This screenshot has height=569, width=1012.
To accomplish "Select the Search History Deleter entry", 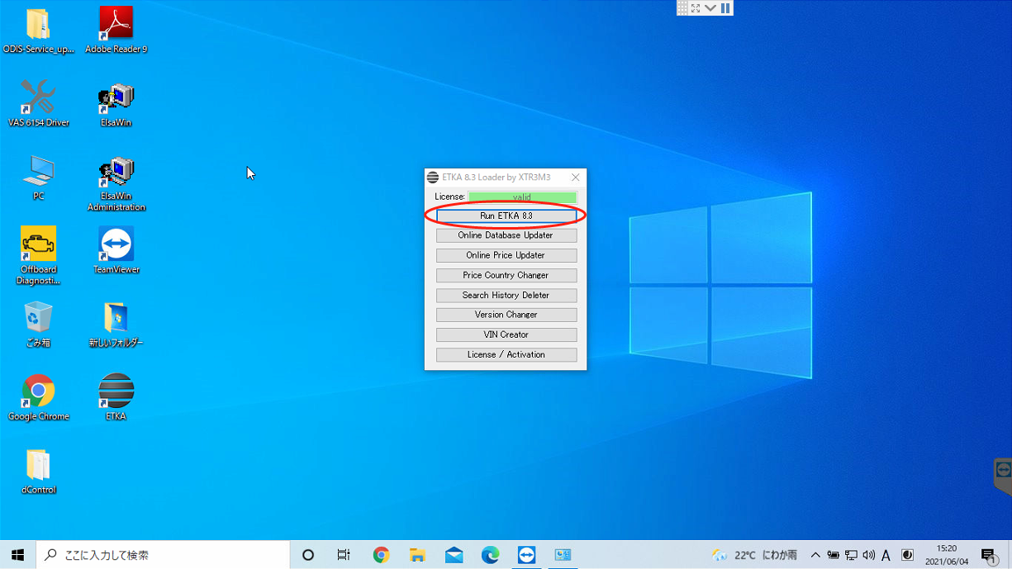I will 506,295.
